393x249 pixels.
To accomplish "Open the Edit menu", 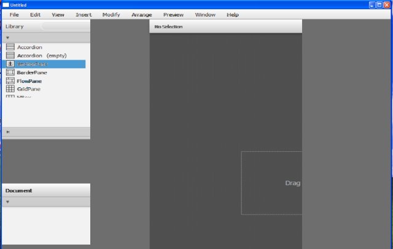I will point(35,15).
